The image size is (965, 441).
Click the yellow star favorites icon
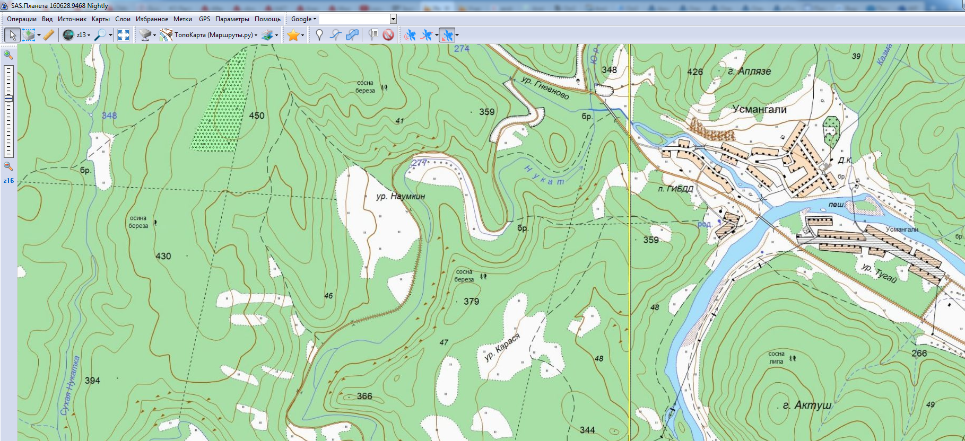tap(293, 35)
